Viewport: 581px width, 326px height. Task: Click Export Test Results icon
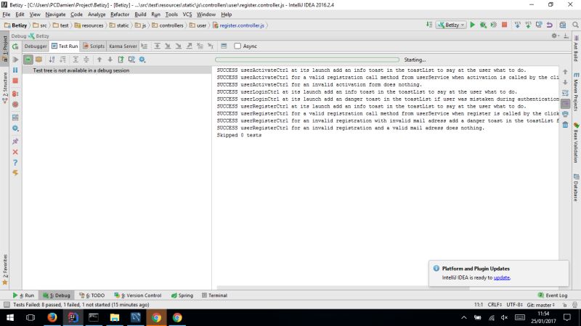tap(121, 60)
